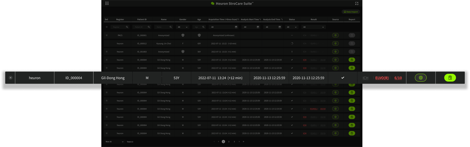The width and height of the screenshot is (470, 147).
Task: Open the 6/10 score link in enlarged row
Action: click(398, 78)
